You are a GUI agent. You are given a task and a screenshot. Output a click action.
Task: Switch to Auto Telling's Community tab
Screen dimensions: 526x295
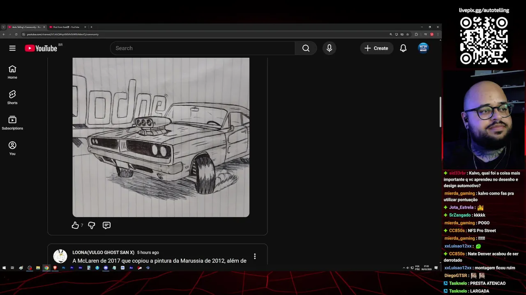click(x=26, y=27)
